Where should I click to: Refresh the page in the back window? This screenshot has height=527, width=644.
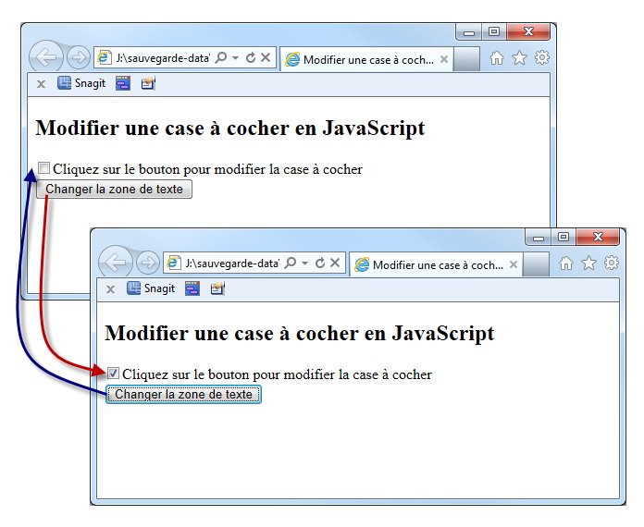click(x=251, y=57)
